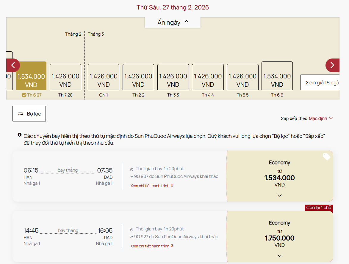Open the Bộ lọc filter button

tap(29, 114)
